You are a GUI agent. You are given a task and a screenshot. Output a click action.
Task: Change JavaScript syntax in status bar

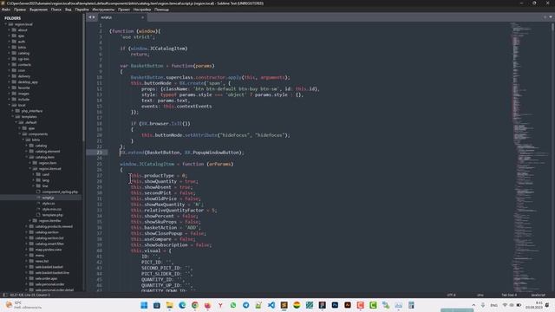(538, 295)
